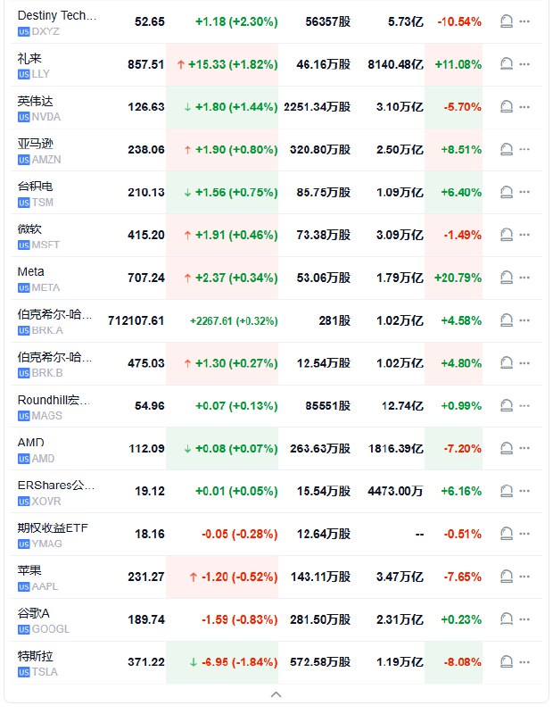Open more options for TSM row

pos(524,192)
